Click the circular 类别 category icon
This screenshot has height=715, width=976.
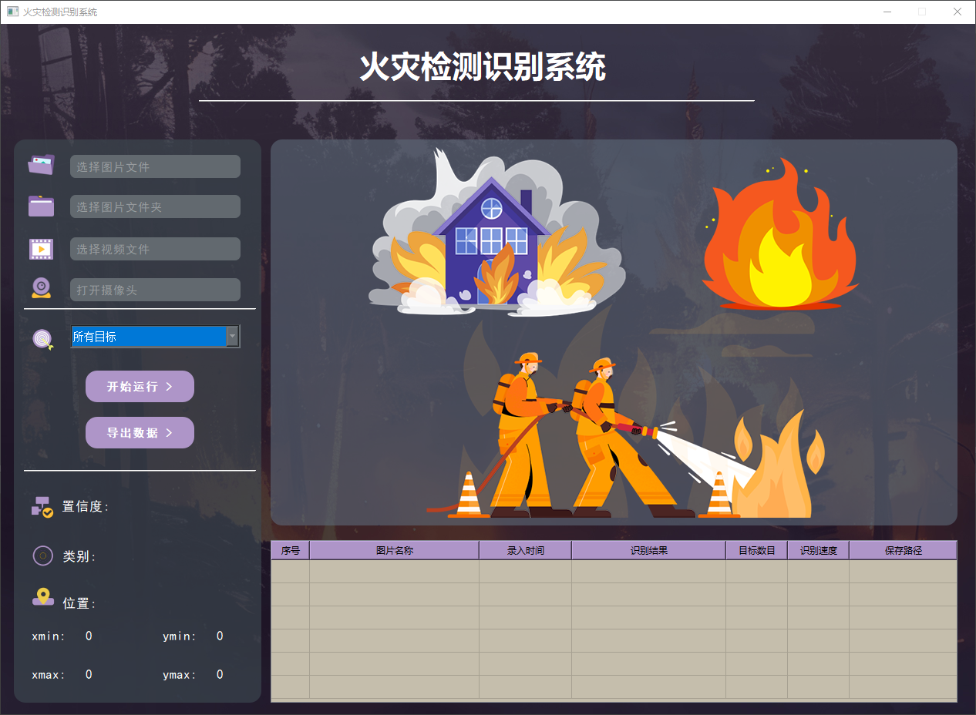click(x=42, y=556)
